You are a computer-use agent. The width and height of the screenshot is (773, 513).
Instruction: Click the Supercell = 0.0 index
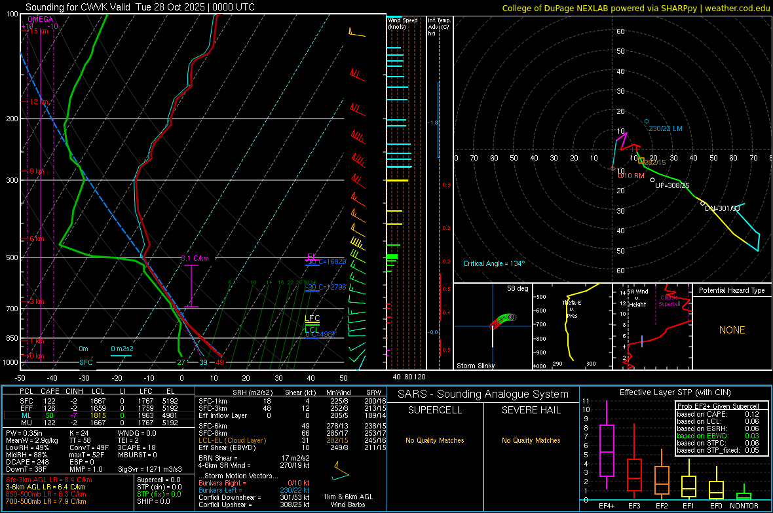pyautogui.click(x=159, y=480)
